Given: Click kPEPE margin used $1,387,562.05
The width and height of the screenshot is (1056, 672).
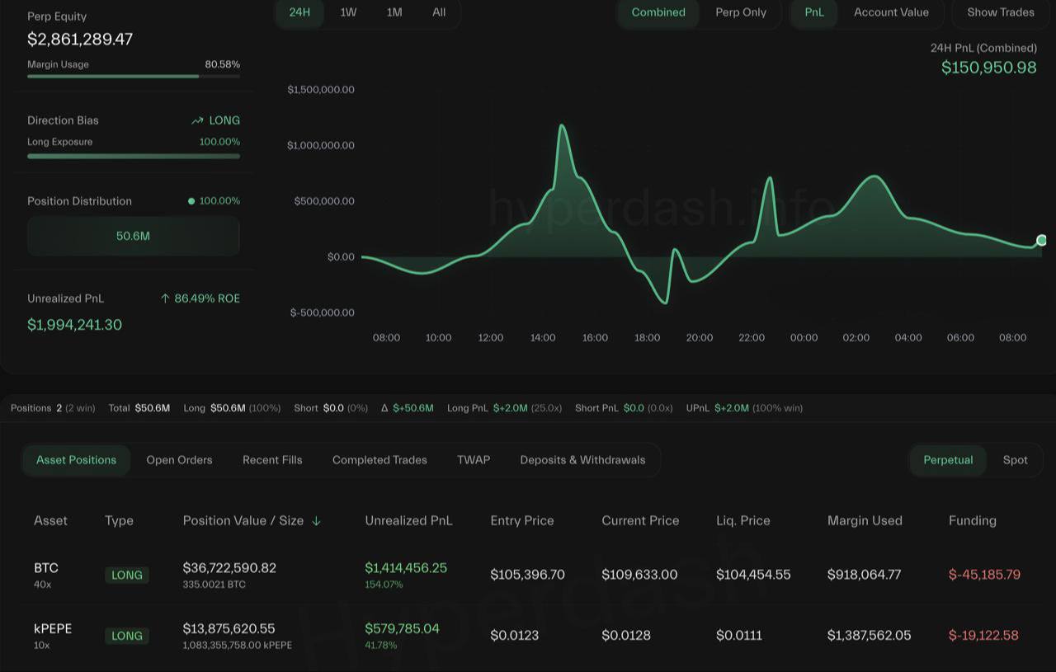Looking at the screenshot, I should pyautogui.click(x=869, y=635).
